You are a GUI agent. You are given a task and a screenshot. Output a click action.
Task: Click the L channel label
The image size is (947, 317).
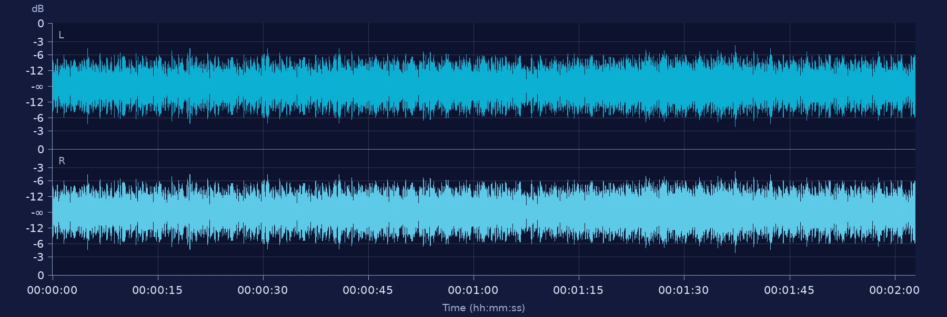pyautogui.click(x=61, y=35)
